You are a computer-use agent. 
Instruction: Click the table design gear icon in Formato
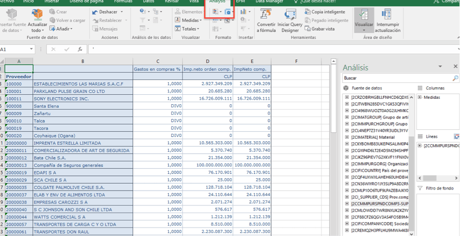[228, 12]
